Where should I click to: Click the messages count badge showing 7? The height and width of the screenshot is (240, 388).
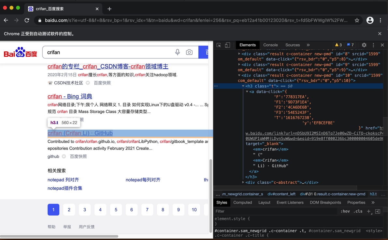[351, 45]
